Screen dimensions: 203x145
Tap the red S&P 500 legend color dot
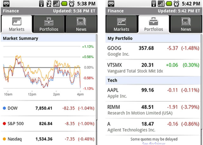coord(4,123)
